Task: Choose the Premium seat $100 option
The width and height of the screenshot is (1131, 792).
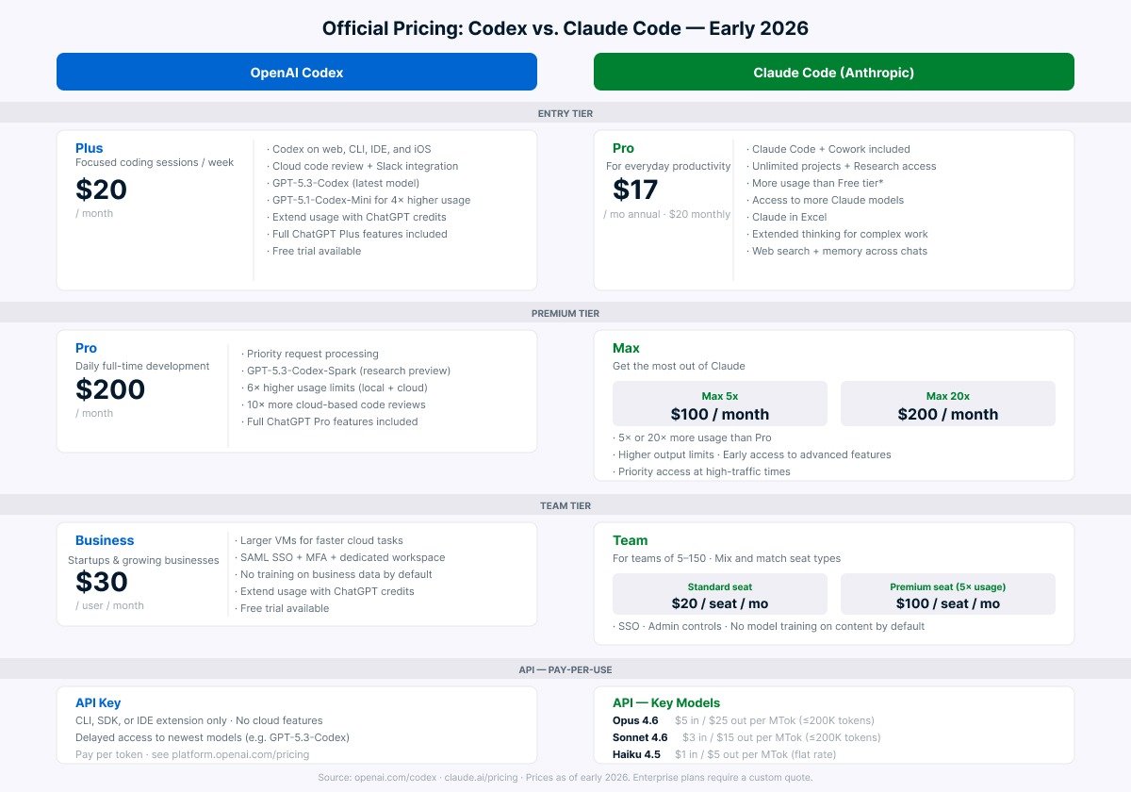Action: [946, 595]
